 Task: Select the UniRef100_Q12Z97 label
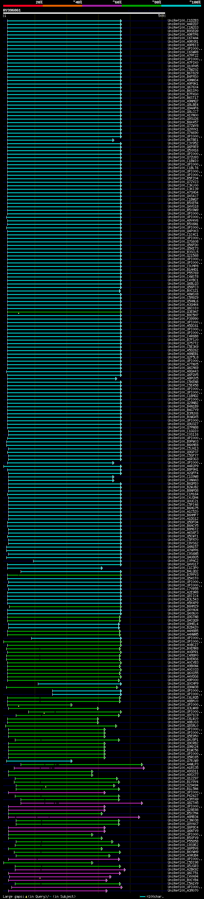(x=183, y=778)
